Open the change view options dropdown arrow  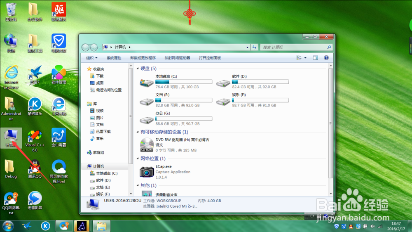click(x=305, y=58)
